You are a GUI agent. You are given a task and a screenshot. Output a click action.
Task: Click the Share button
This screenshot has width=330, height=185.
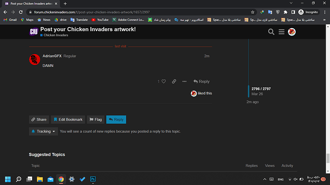pyautogui.click(x=39, y=120)
